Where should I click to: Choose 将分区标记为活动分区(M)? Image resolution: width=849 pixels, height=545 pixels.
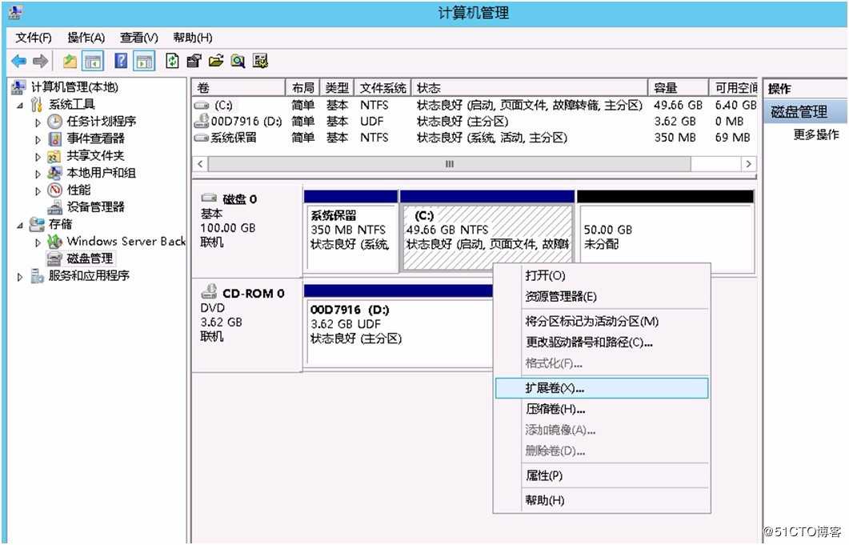click(602, 321)
